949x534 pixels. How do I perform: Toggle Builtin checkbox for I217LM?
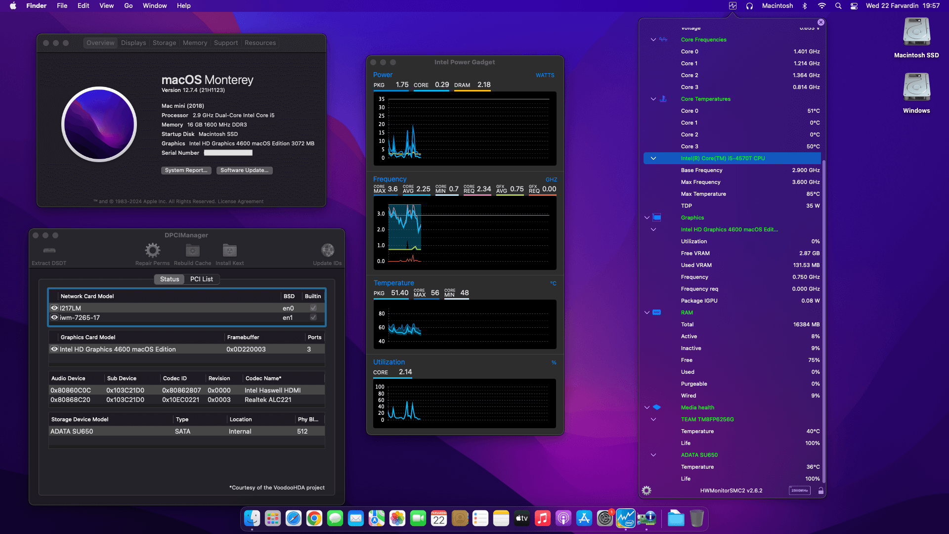click(313, 308)
